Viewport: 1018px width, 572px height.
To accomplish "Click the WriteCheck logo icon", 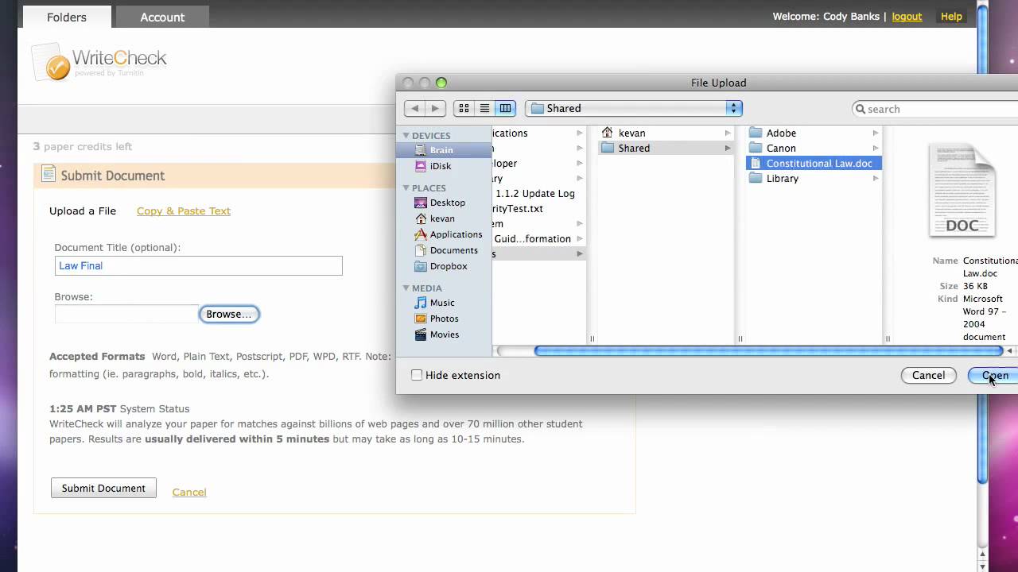I will [x=49, y=62].
